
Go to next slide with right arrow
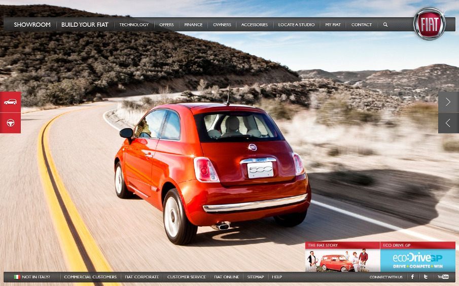click(448, 102)
